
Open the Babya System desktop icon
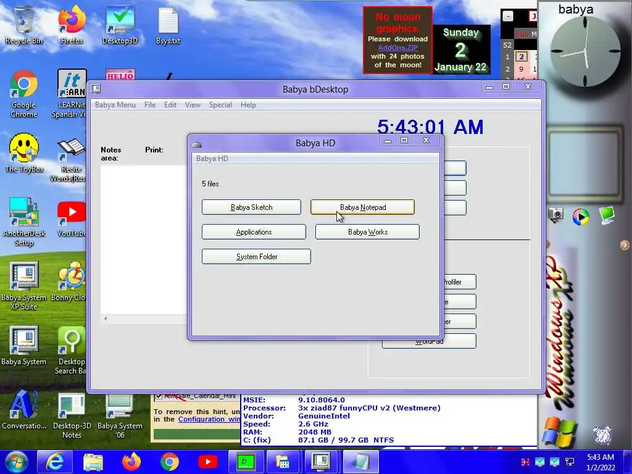(24, 346)
